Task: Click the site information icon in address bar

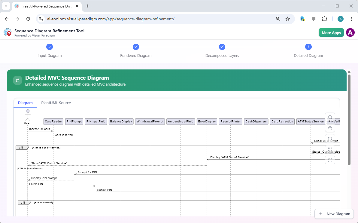Action: point(41,19)
